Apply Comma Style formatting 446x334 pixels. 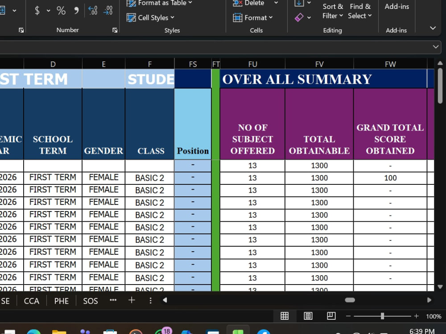pyautogui.click(x=76, y=11)
